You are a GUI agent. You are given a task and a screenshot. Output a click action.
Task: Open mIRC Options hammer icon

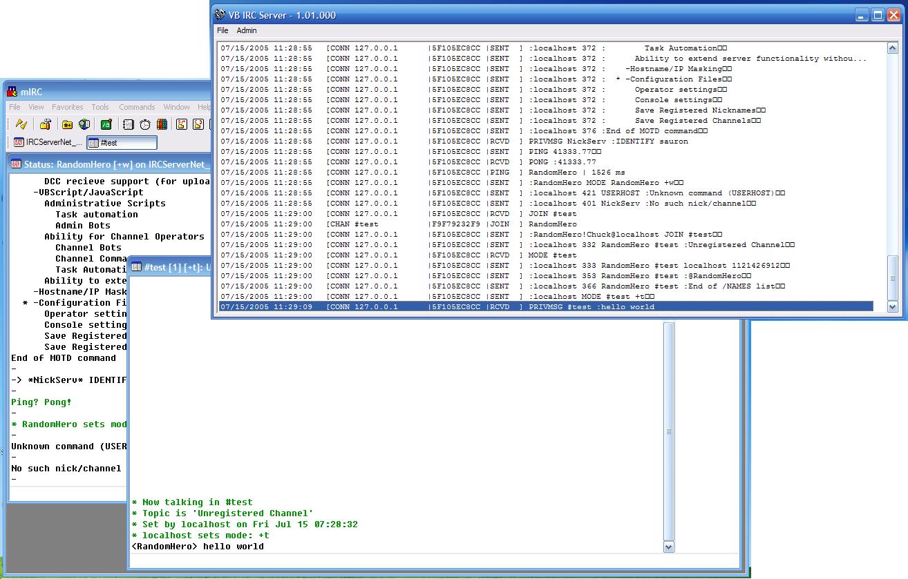click(46, 124)
